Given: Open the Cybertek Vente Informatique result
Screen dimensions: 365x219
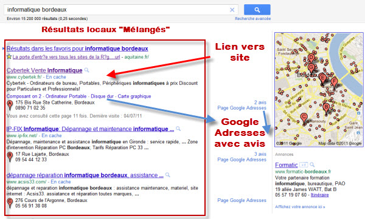Looking at the screenshot, I should 44,70.
